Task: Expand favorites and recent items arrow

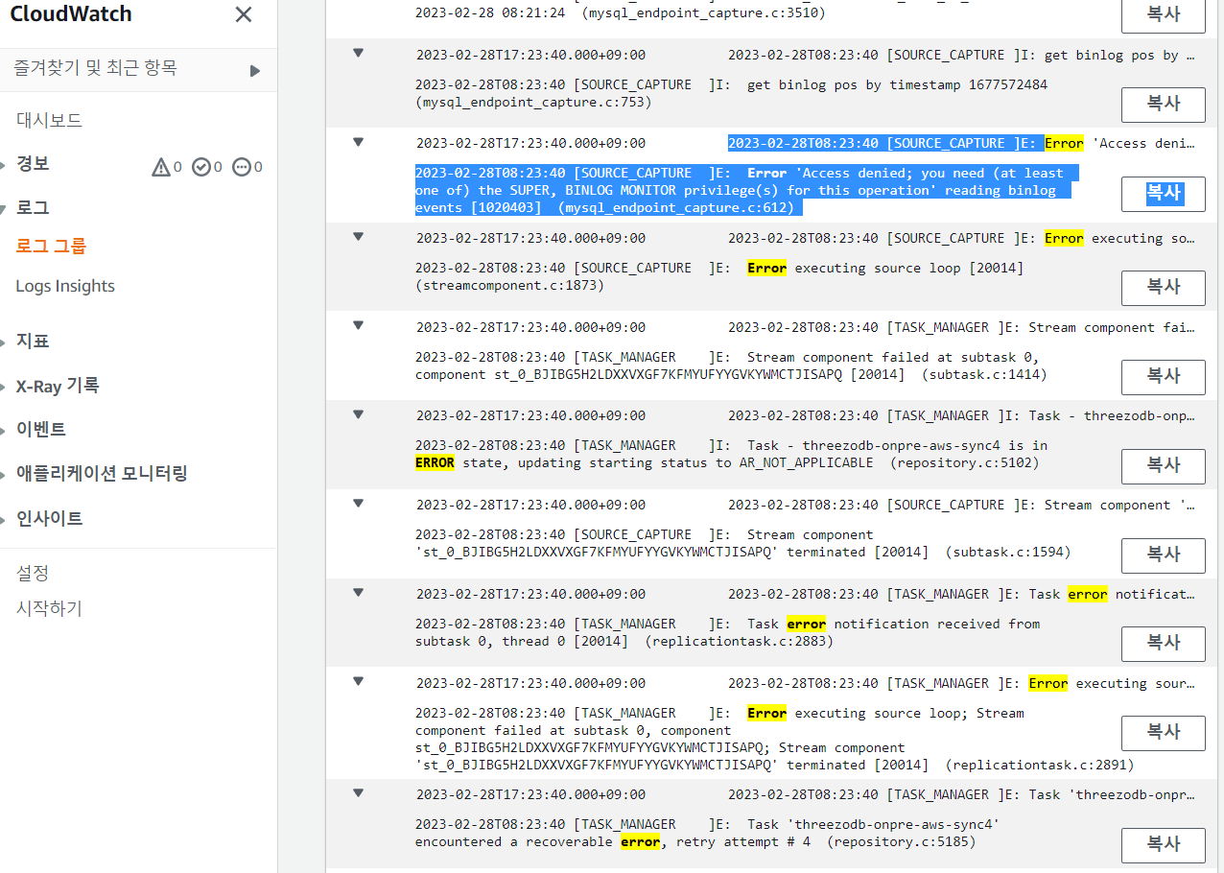Action: click(255, 70)
